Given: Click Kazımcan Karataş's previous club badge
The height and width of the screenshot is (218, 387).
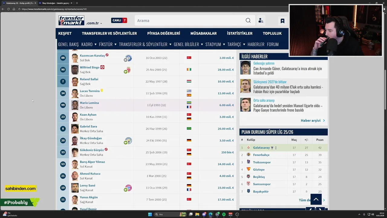Looking at the screenshot, I should [128, 58].
